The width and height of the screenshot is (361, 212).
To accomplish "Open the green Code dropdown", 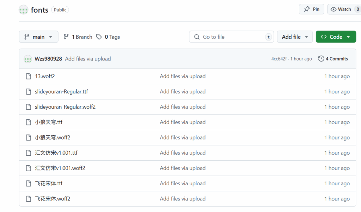I will [x=336, y=37].
